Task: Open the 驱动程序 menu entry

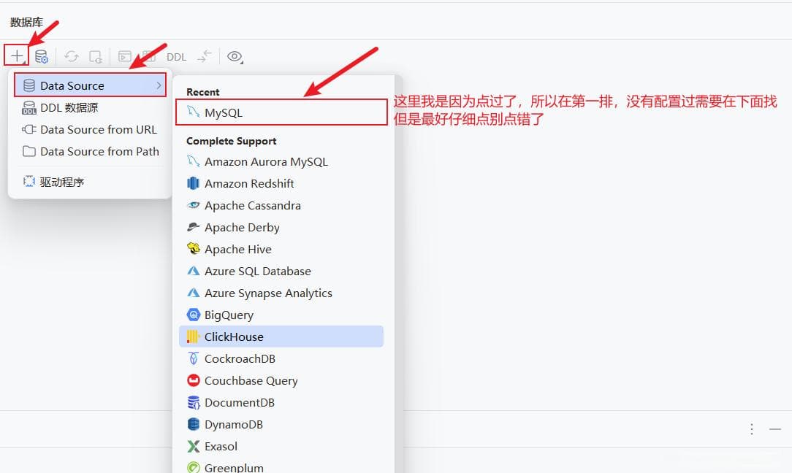Action: tap(90, 182)
